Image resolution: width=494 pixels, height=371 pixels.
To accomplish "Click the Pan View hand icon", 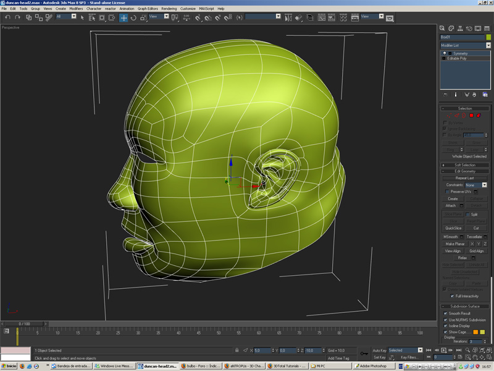I will 475,357.
